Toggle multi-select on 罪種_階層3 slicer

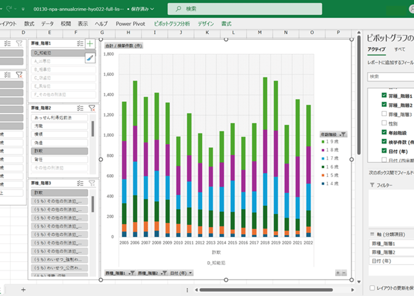[x=80, y=183]
